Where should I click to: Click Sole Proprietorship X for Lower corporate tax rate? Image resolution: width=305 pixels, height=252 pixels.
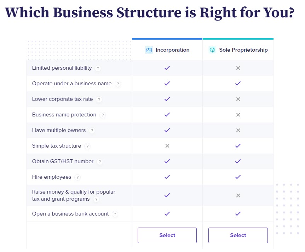(238, 99)
